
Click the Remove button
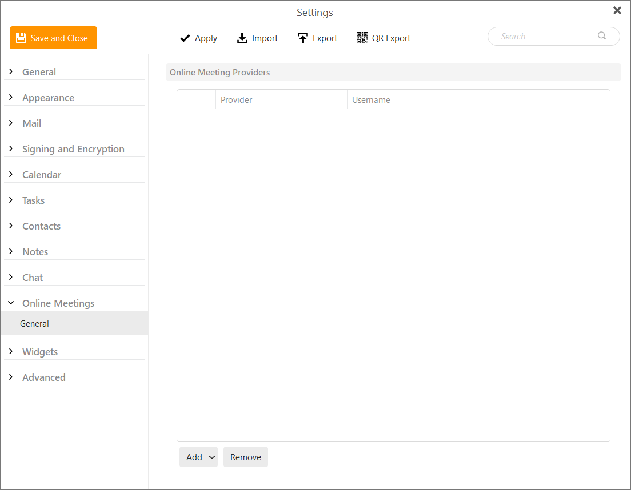point(245,457)
